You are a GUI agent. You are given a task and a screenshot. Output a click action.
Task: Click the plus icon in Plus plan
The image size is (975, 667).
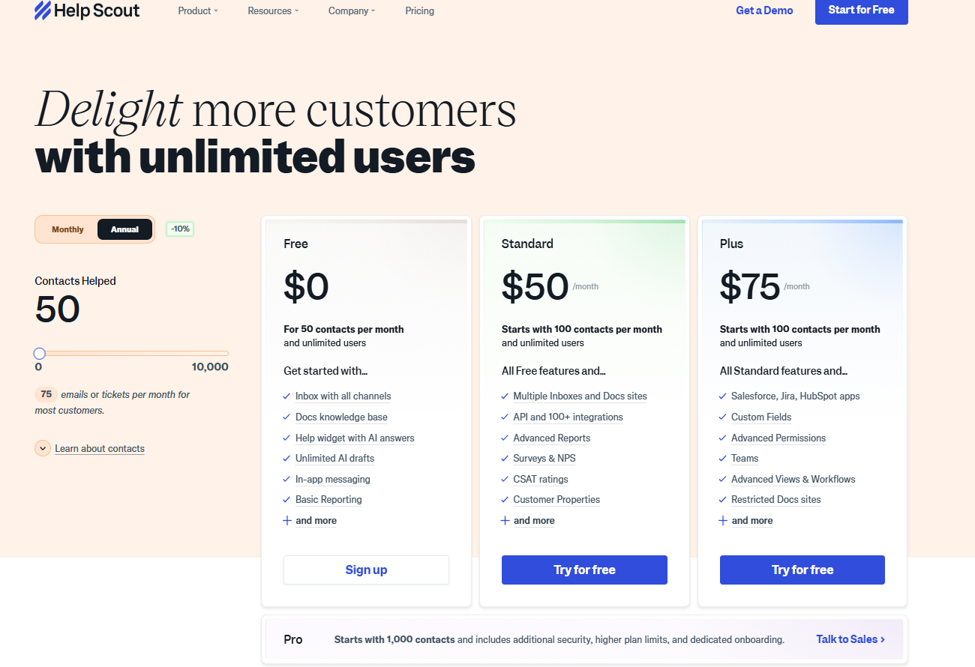[723, 520]
